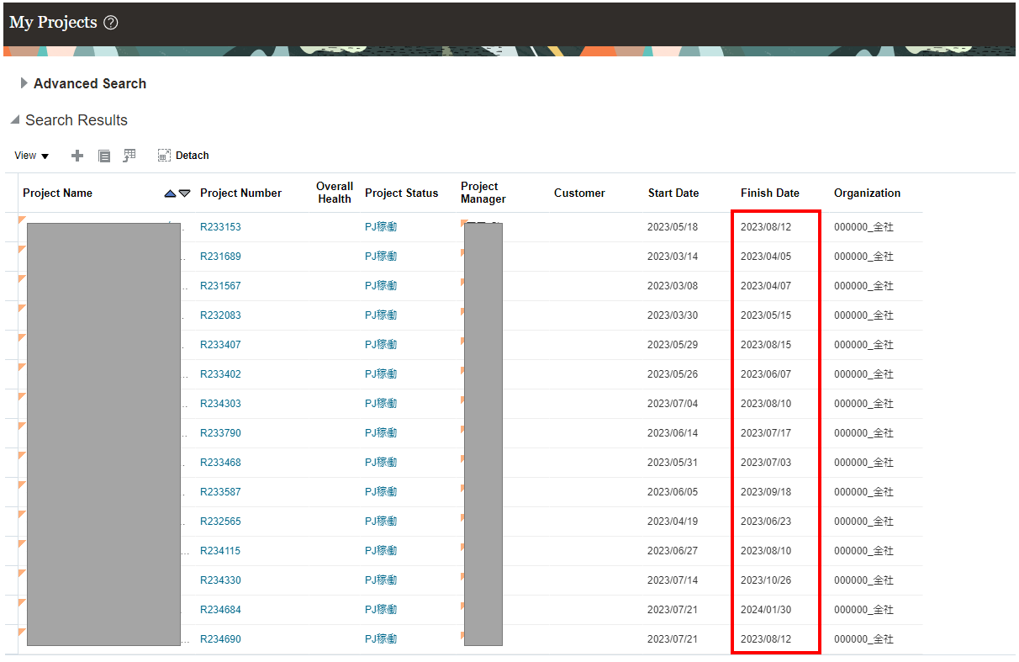Image resolution: width=1019 pixels, height=662 pixels.
Task: Collapse the Search Results section
Action: (x=14, y=119)
